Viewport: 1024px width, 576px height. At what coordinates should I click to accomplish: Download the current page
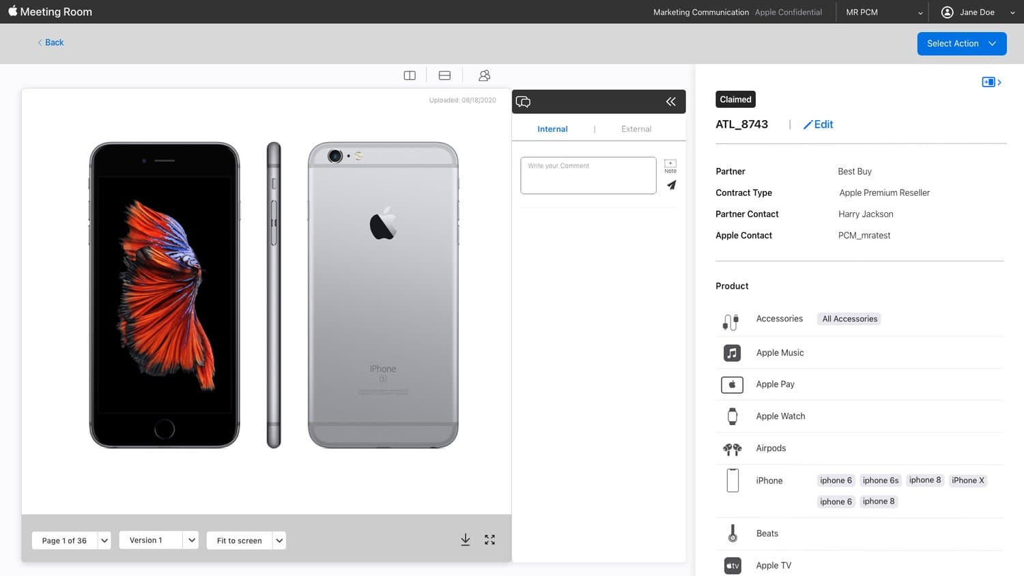(466, 540)
